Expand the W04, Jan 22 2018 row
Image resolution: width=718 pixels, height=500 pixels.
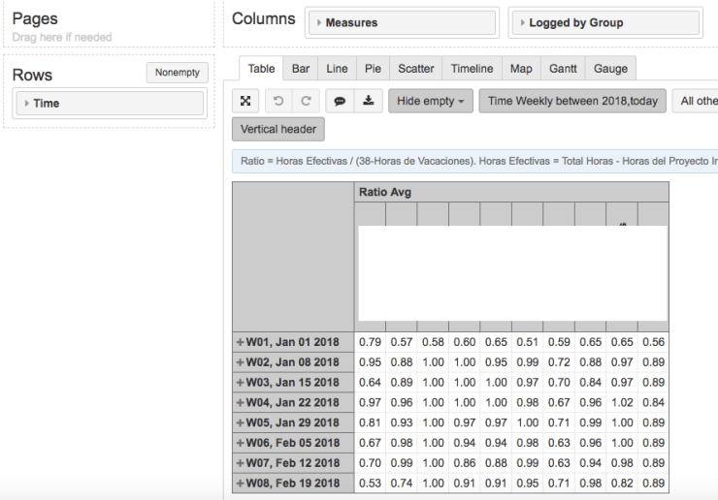click(240, 402)
